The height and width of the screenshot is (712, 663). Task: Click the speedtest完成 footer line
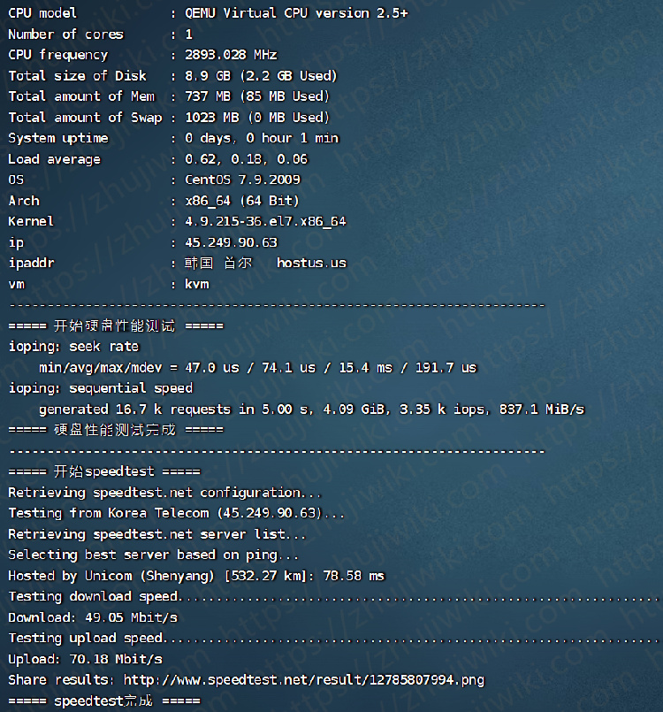tap(104, 701)
